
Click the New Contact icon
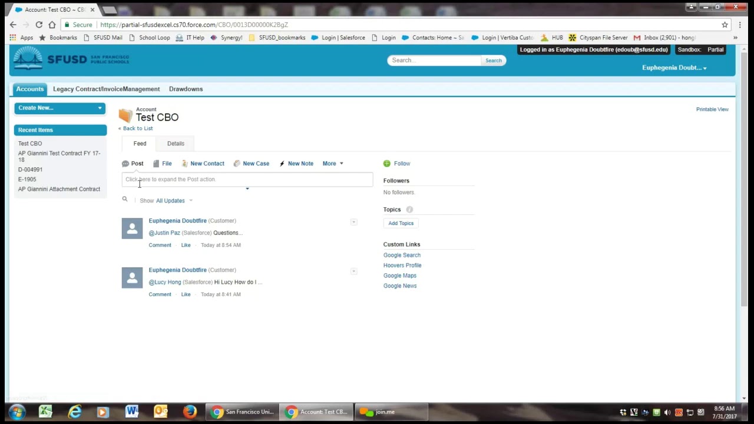184,164
